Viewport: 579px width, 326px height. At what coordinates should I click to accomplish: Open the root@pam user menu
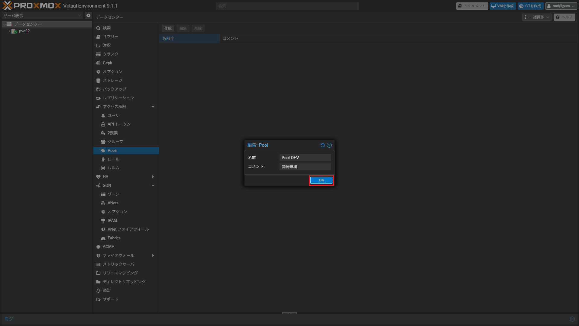pyautogui.click(x=561, y=6)
